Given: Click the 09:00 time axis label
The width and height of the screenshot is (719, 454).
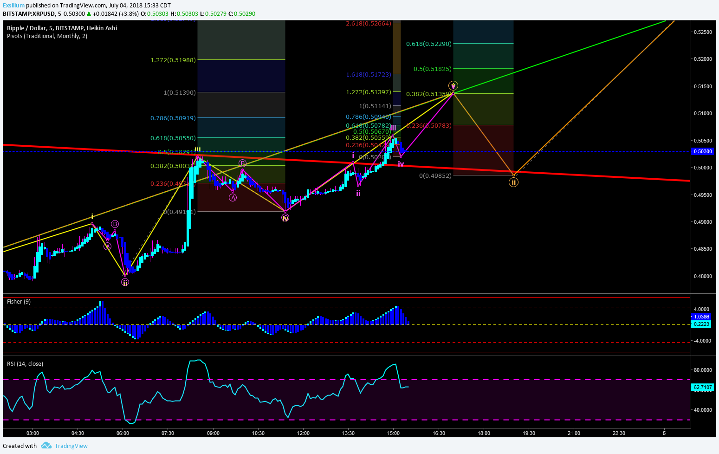Looking at the screenshot, I should (x=213, y=433).
